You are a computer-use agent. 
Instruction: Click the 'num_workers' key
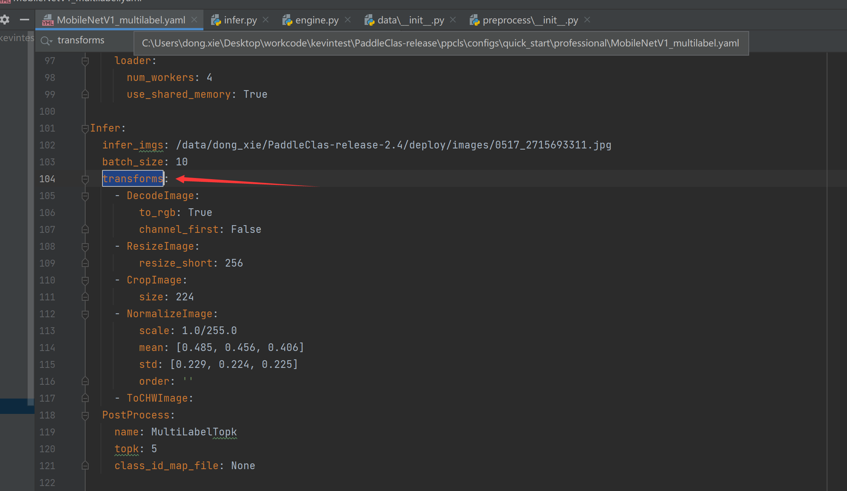point(160,77)
